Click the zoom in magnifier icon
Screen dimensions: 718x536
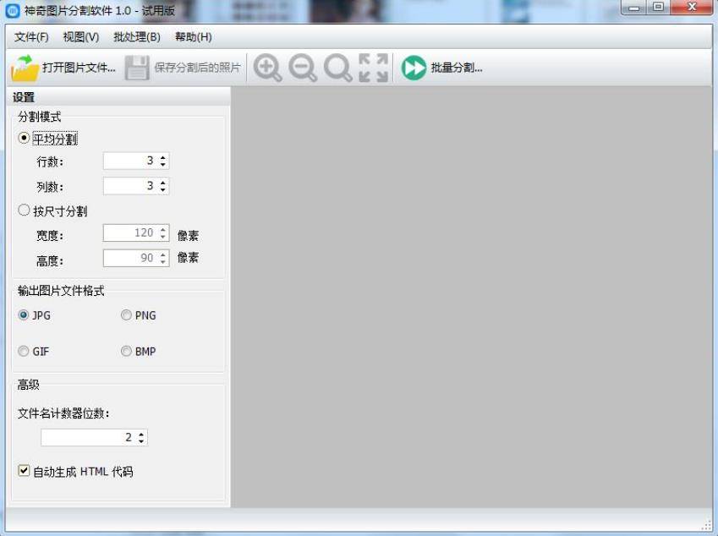coord(267,68)
